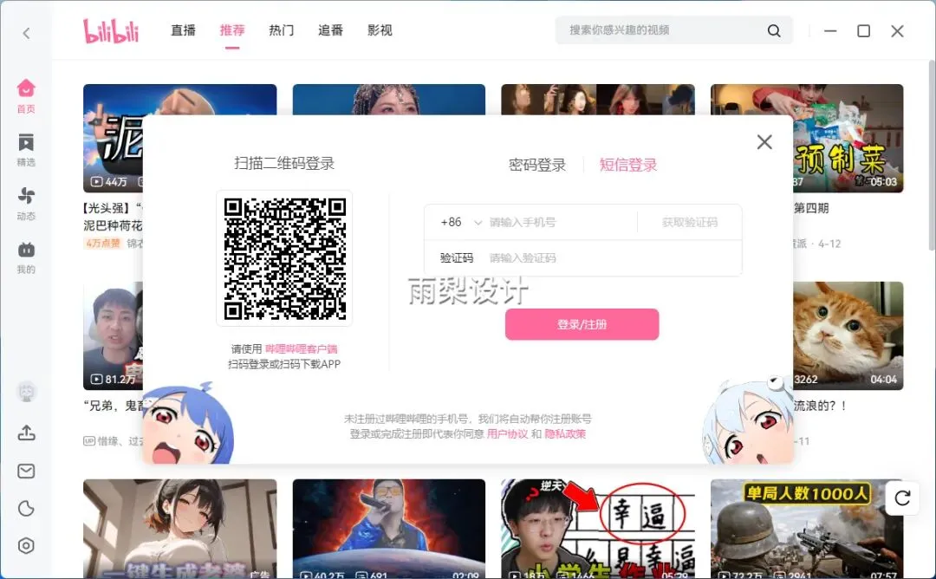Open the 热门 tab

click(x=281, y=30)
